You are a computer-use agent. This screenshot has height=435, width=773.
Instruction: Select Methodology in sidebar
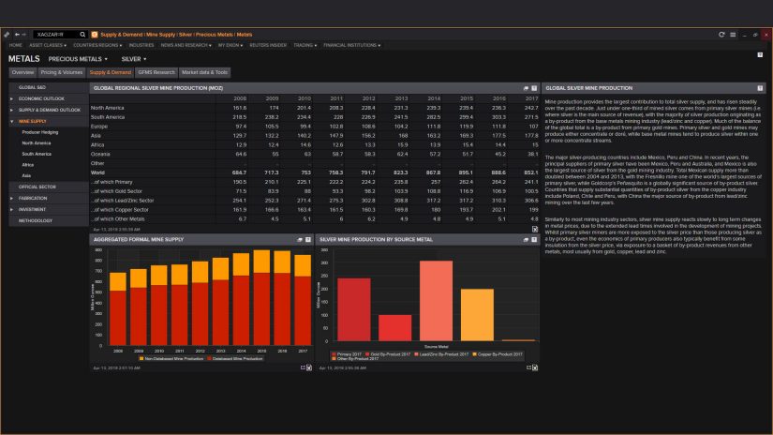[49, 221]
